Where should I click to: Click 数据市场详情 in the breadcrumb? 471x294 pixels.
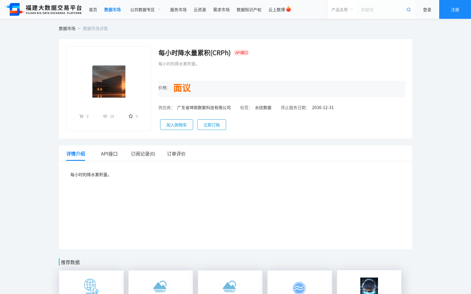tap(95, 29)
